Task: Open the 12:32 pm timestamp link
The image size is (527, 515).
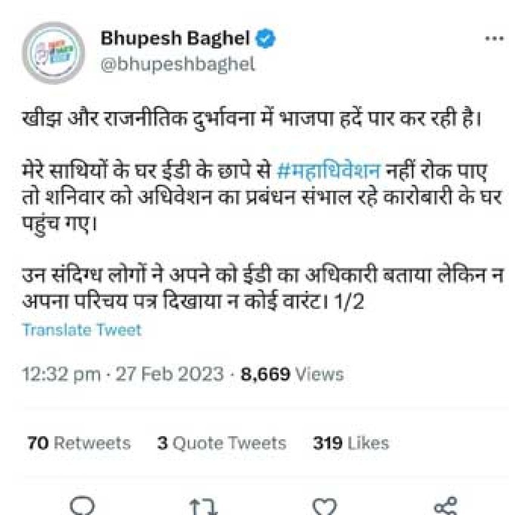Action: coord(61,374)
